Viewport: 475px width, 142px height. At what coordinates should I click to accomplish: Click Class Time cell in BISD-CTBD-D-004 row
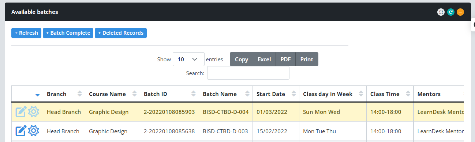click(390, 112)
